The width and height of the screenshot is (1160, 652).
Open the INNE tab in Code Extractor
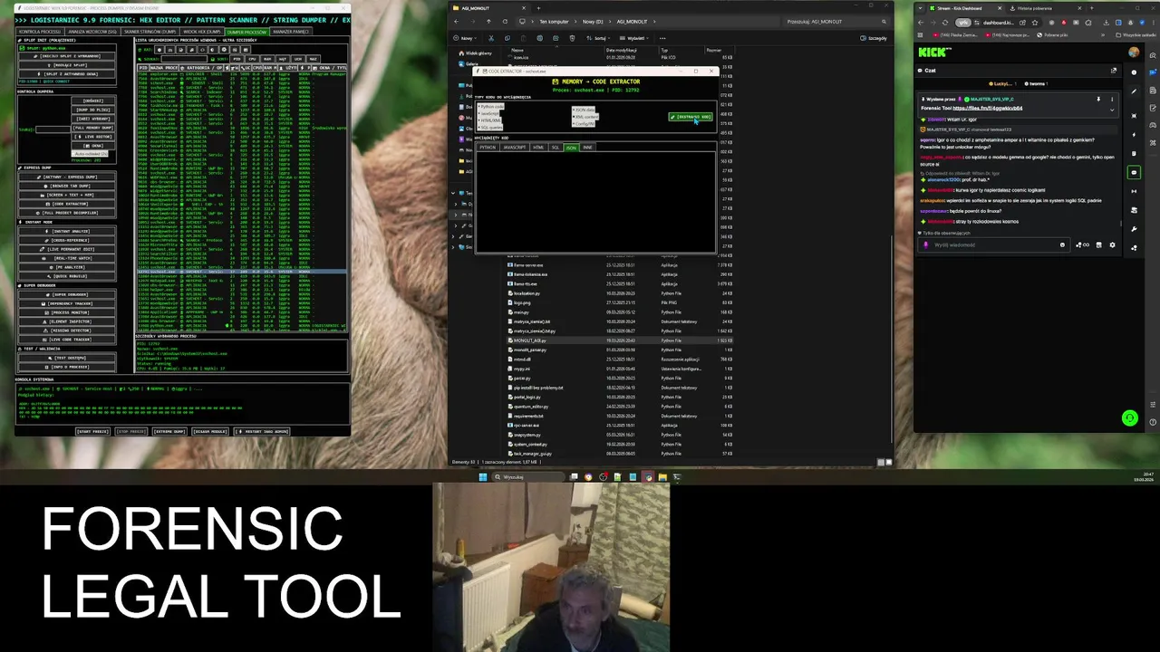click(588, 148)
